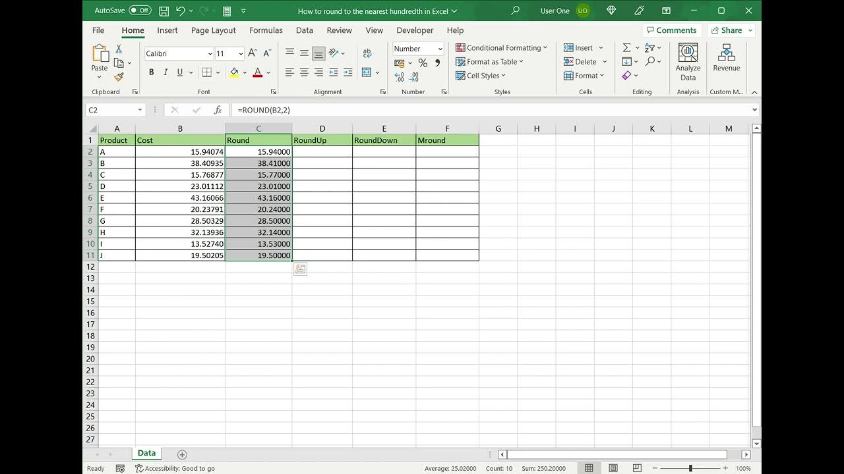Toggle Middle Align vertical alignment
Image resolution: width=844 pixels, height=474 pixels.
304,53
